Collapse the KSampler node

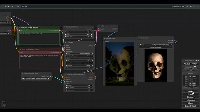(65, 43)
